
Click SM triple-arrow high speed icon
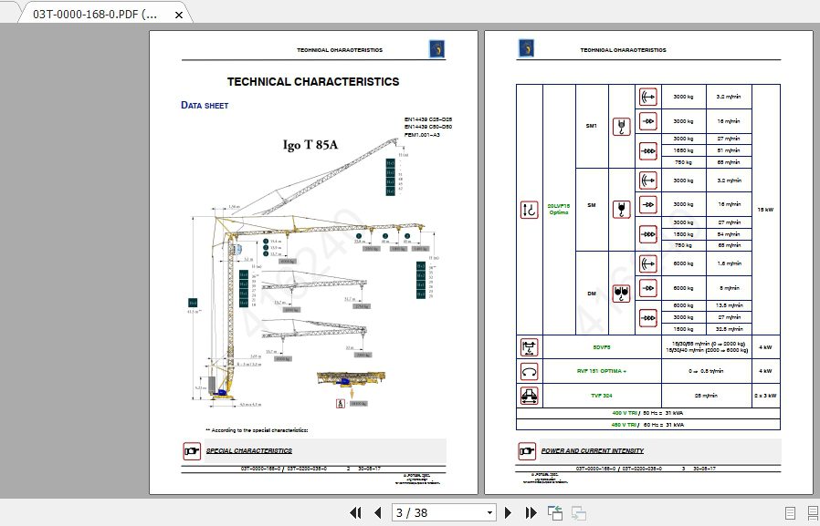click(x=648, y=233)
